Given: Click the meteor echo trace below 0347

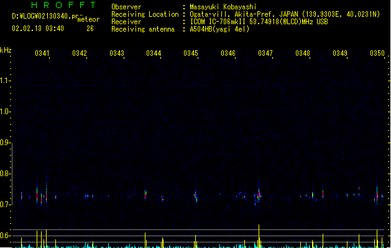Looking at the screenshot, I should point(259,194).
